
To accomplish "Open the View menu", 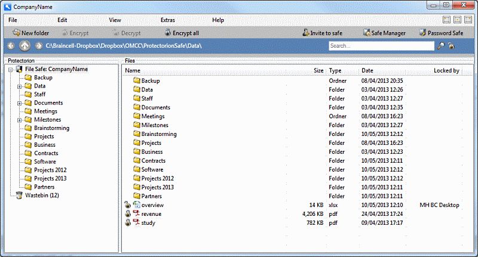I will (115, 20).
